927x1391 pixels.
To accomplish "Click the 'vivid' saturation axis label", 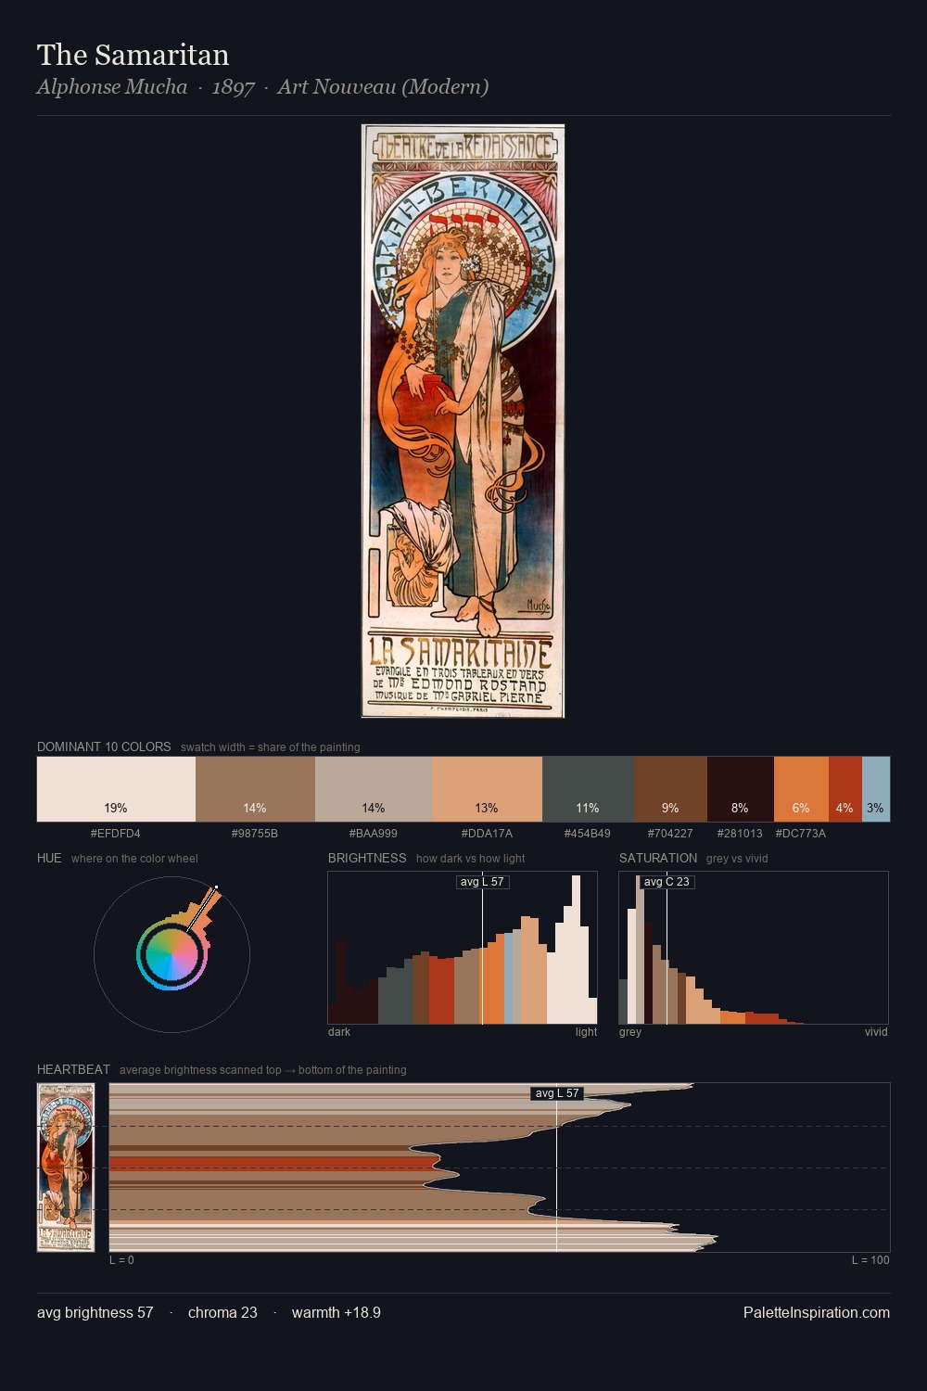I will click(876, 1032).
